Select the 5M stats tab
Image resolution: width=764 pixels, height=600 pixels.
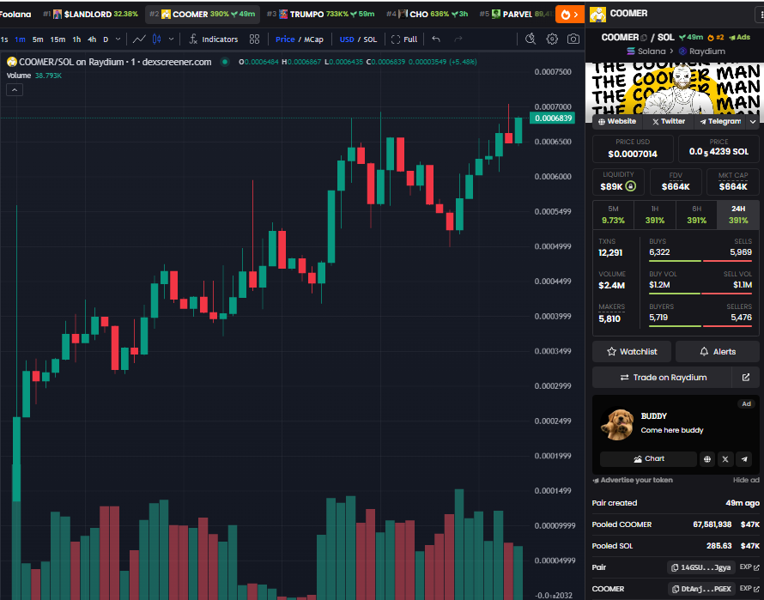(x=613, y=215)
